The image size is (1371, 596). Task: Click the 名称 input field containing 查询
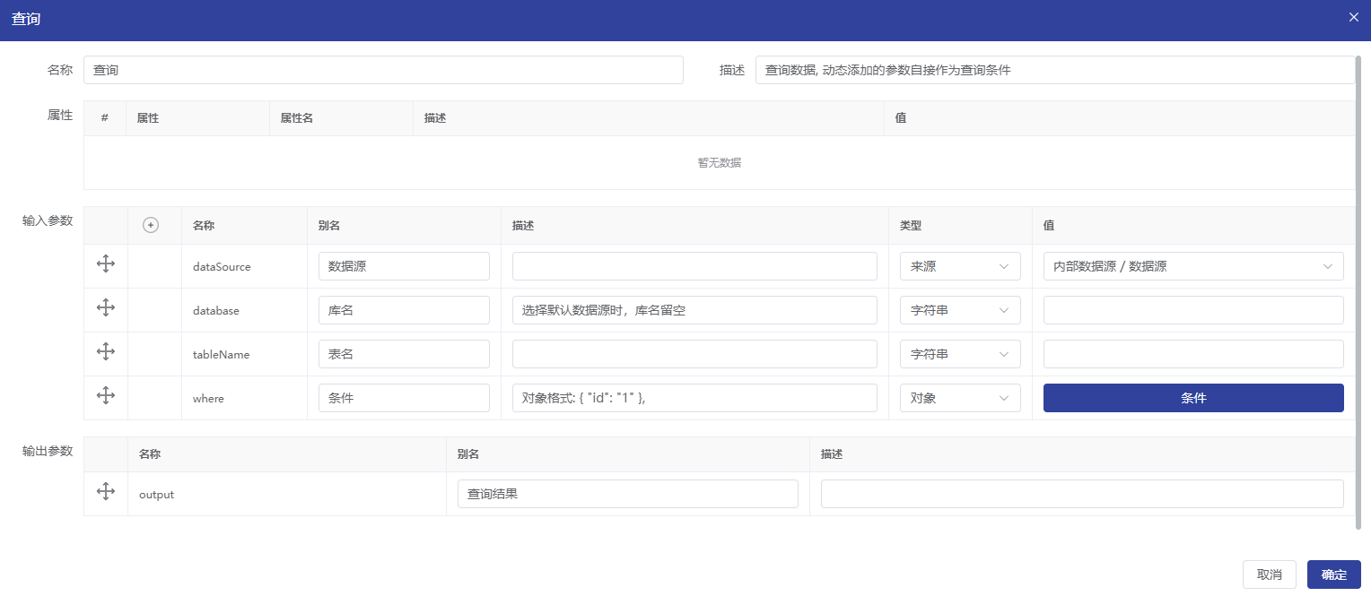pyautogui.click(x=383, y=70)
